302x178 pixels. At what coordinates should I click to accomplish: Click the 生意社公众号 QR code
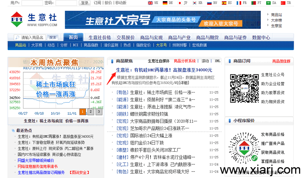244,88
